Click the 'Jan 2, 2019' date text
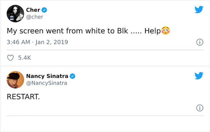 (x=52, y=42)
